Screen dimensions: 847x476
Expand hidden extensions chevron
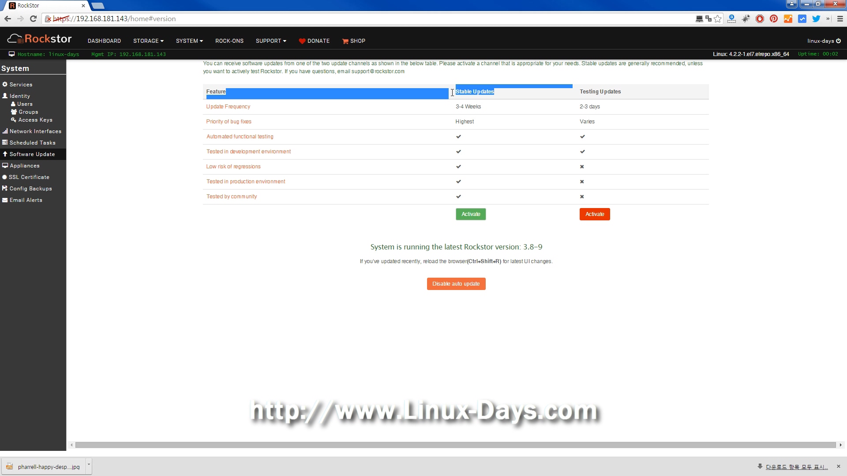828,19
